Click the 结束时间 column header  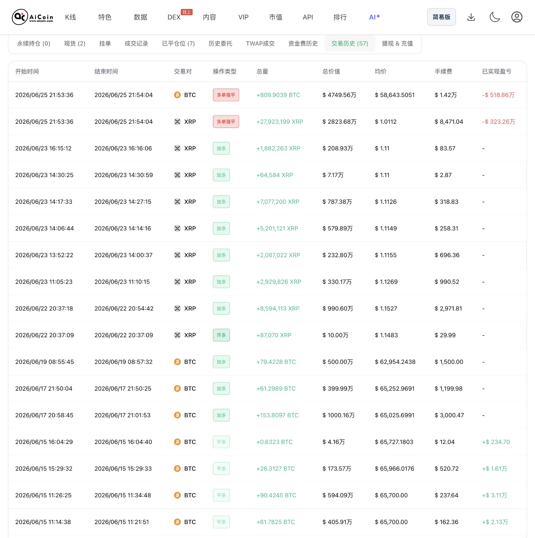(106, 71)
